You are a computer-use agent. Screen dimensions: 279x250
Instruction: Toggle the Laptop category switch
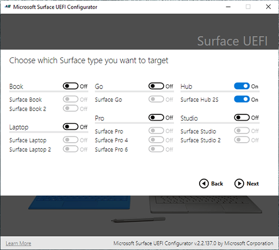coord(70,127)
